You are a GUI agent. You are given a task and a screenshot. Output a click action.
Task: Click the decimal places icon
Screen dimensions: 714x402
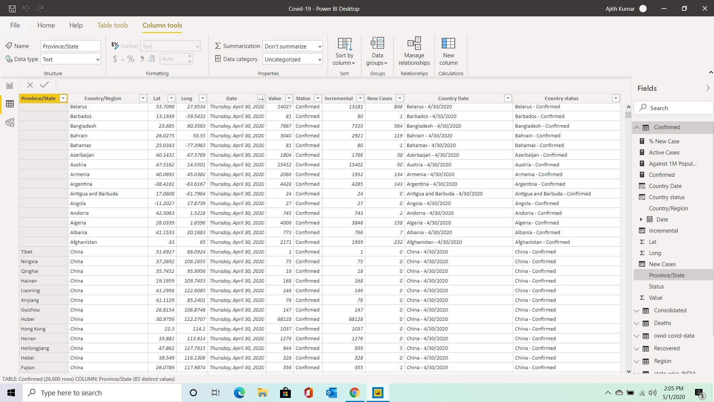tap(151, 59)
